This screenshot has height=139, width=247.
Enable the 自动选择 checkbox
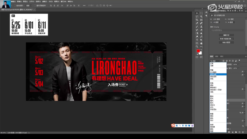(15, 6)
